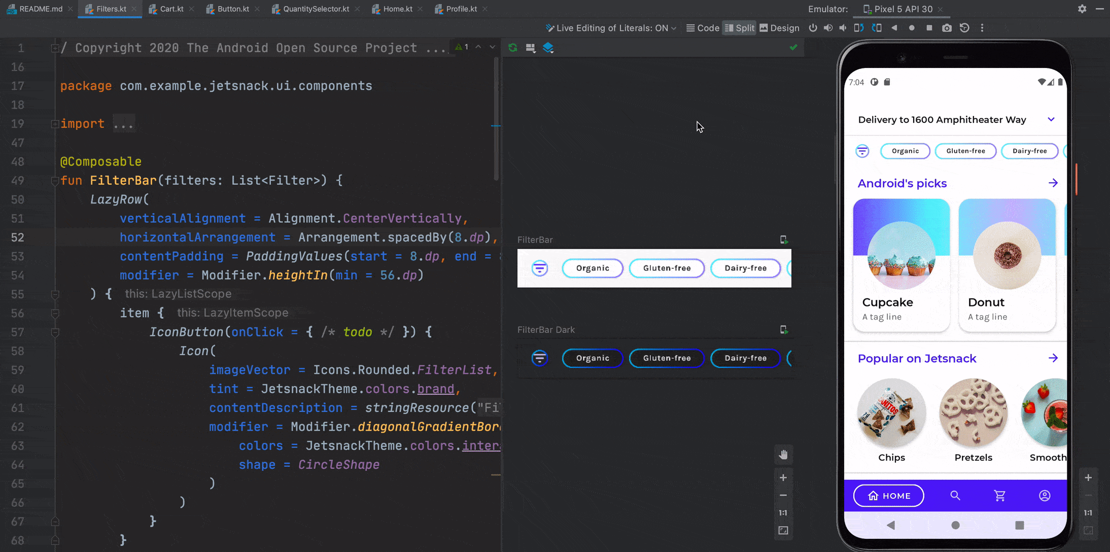This screenshot has height=552, width=1110.
Task: Expand the Emulator device selector dropdown
Action: [899, 9]
